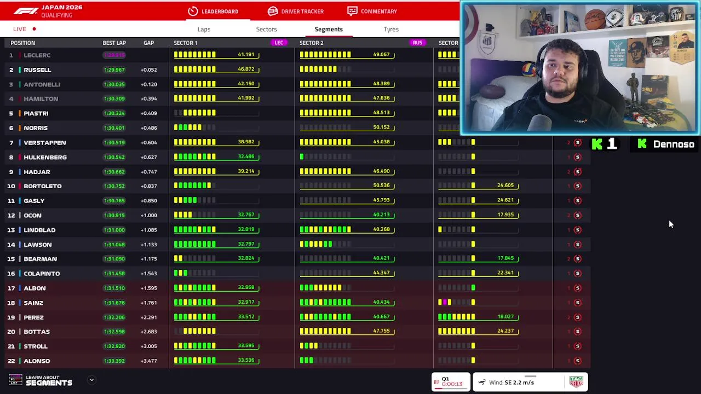The width and height of the screenshot is (701, 394).
Task: Click the Kick logo beside Dennoso
Action: click(642, 144)
